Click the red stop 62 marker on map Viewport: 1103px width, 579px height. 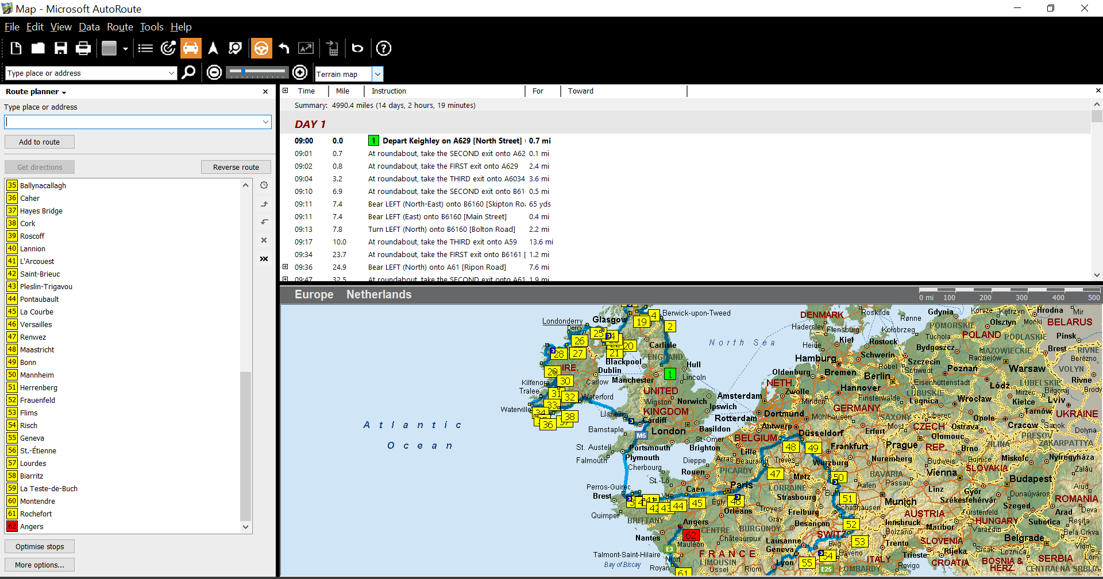(691, 535)
